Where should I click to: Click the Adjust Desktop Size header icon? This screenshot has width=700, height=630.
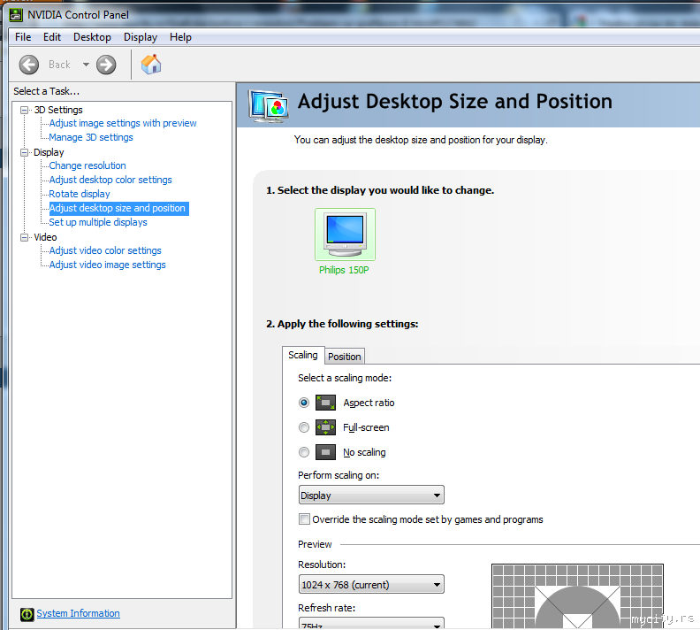point(269,106)
